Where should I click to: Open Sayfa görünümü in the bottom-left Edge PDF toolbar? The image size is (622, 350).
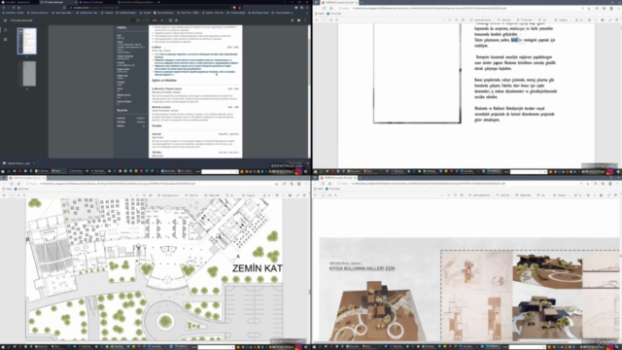coord(168,195)
